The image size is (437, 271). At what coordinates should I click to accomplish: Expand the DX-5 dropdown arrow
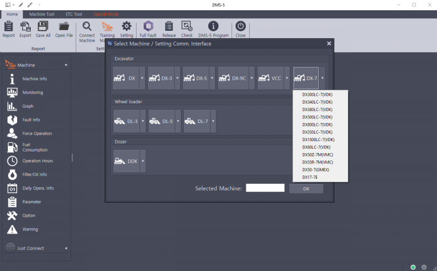[212, 78]
